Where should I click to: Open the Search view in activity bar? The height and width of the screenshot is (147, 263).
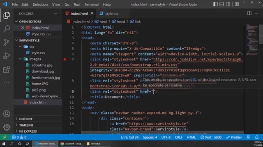point(7,29)
